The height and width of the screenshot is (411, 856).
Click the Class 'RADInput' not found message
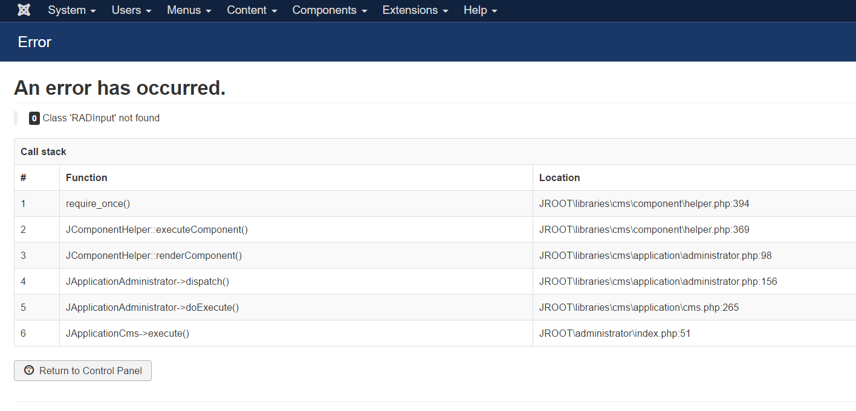(x=101, y=118)
